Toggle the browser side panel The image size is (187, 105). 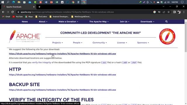pyautogui.click(x=174, y=12)
